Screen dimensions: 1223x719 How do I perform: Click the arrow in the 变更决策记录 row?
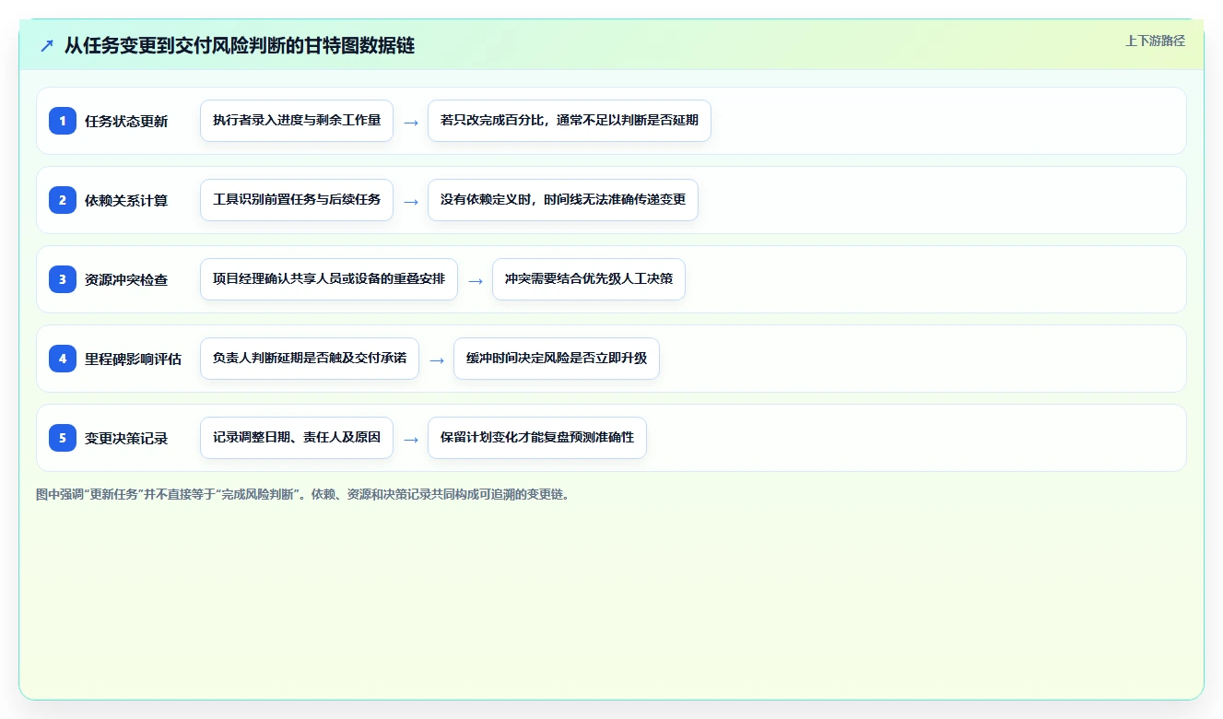[x=411, y=439]
